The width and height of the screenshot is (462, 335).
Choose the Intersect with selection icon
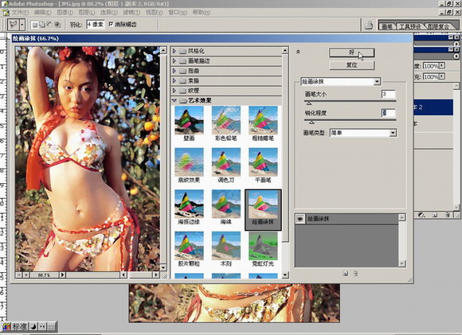pos(57,25)
